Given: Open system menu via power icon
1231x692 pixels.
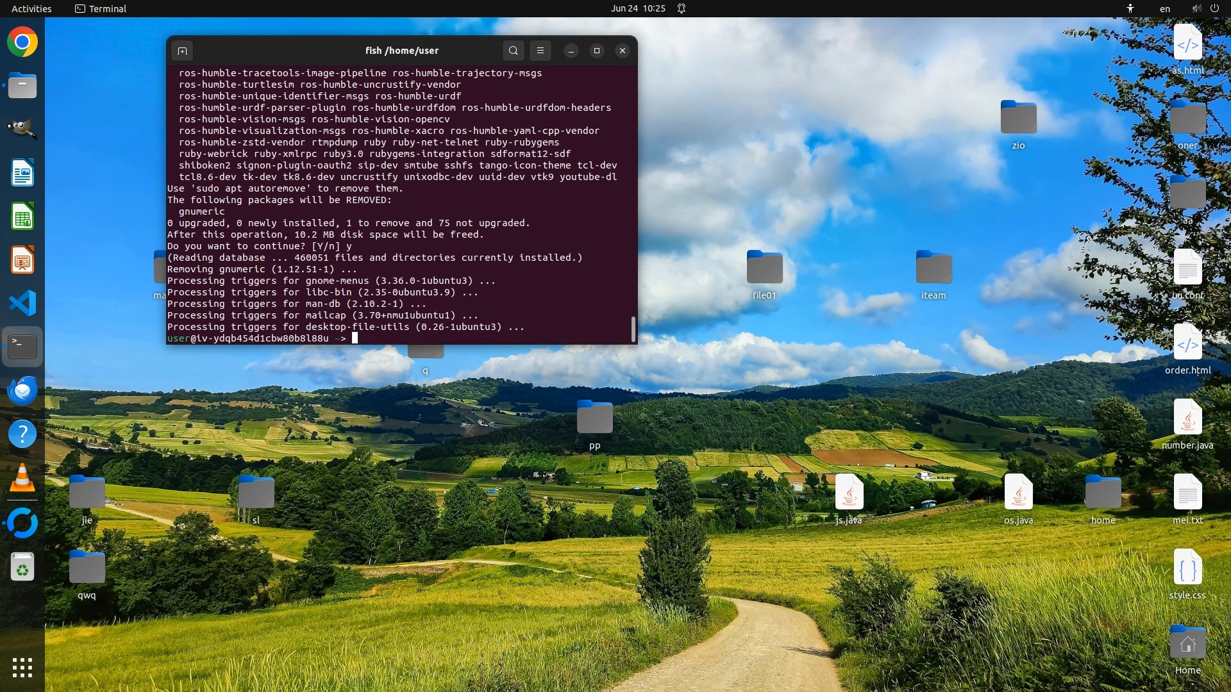Looking at the screenshot, I should (x=1214, y=8).
